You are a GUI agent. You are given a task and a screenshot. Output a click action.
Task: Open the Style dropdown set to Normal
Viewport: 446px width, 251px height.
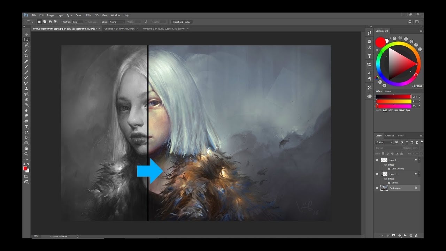pos(116,22)
